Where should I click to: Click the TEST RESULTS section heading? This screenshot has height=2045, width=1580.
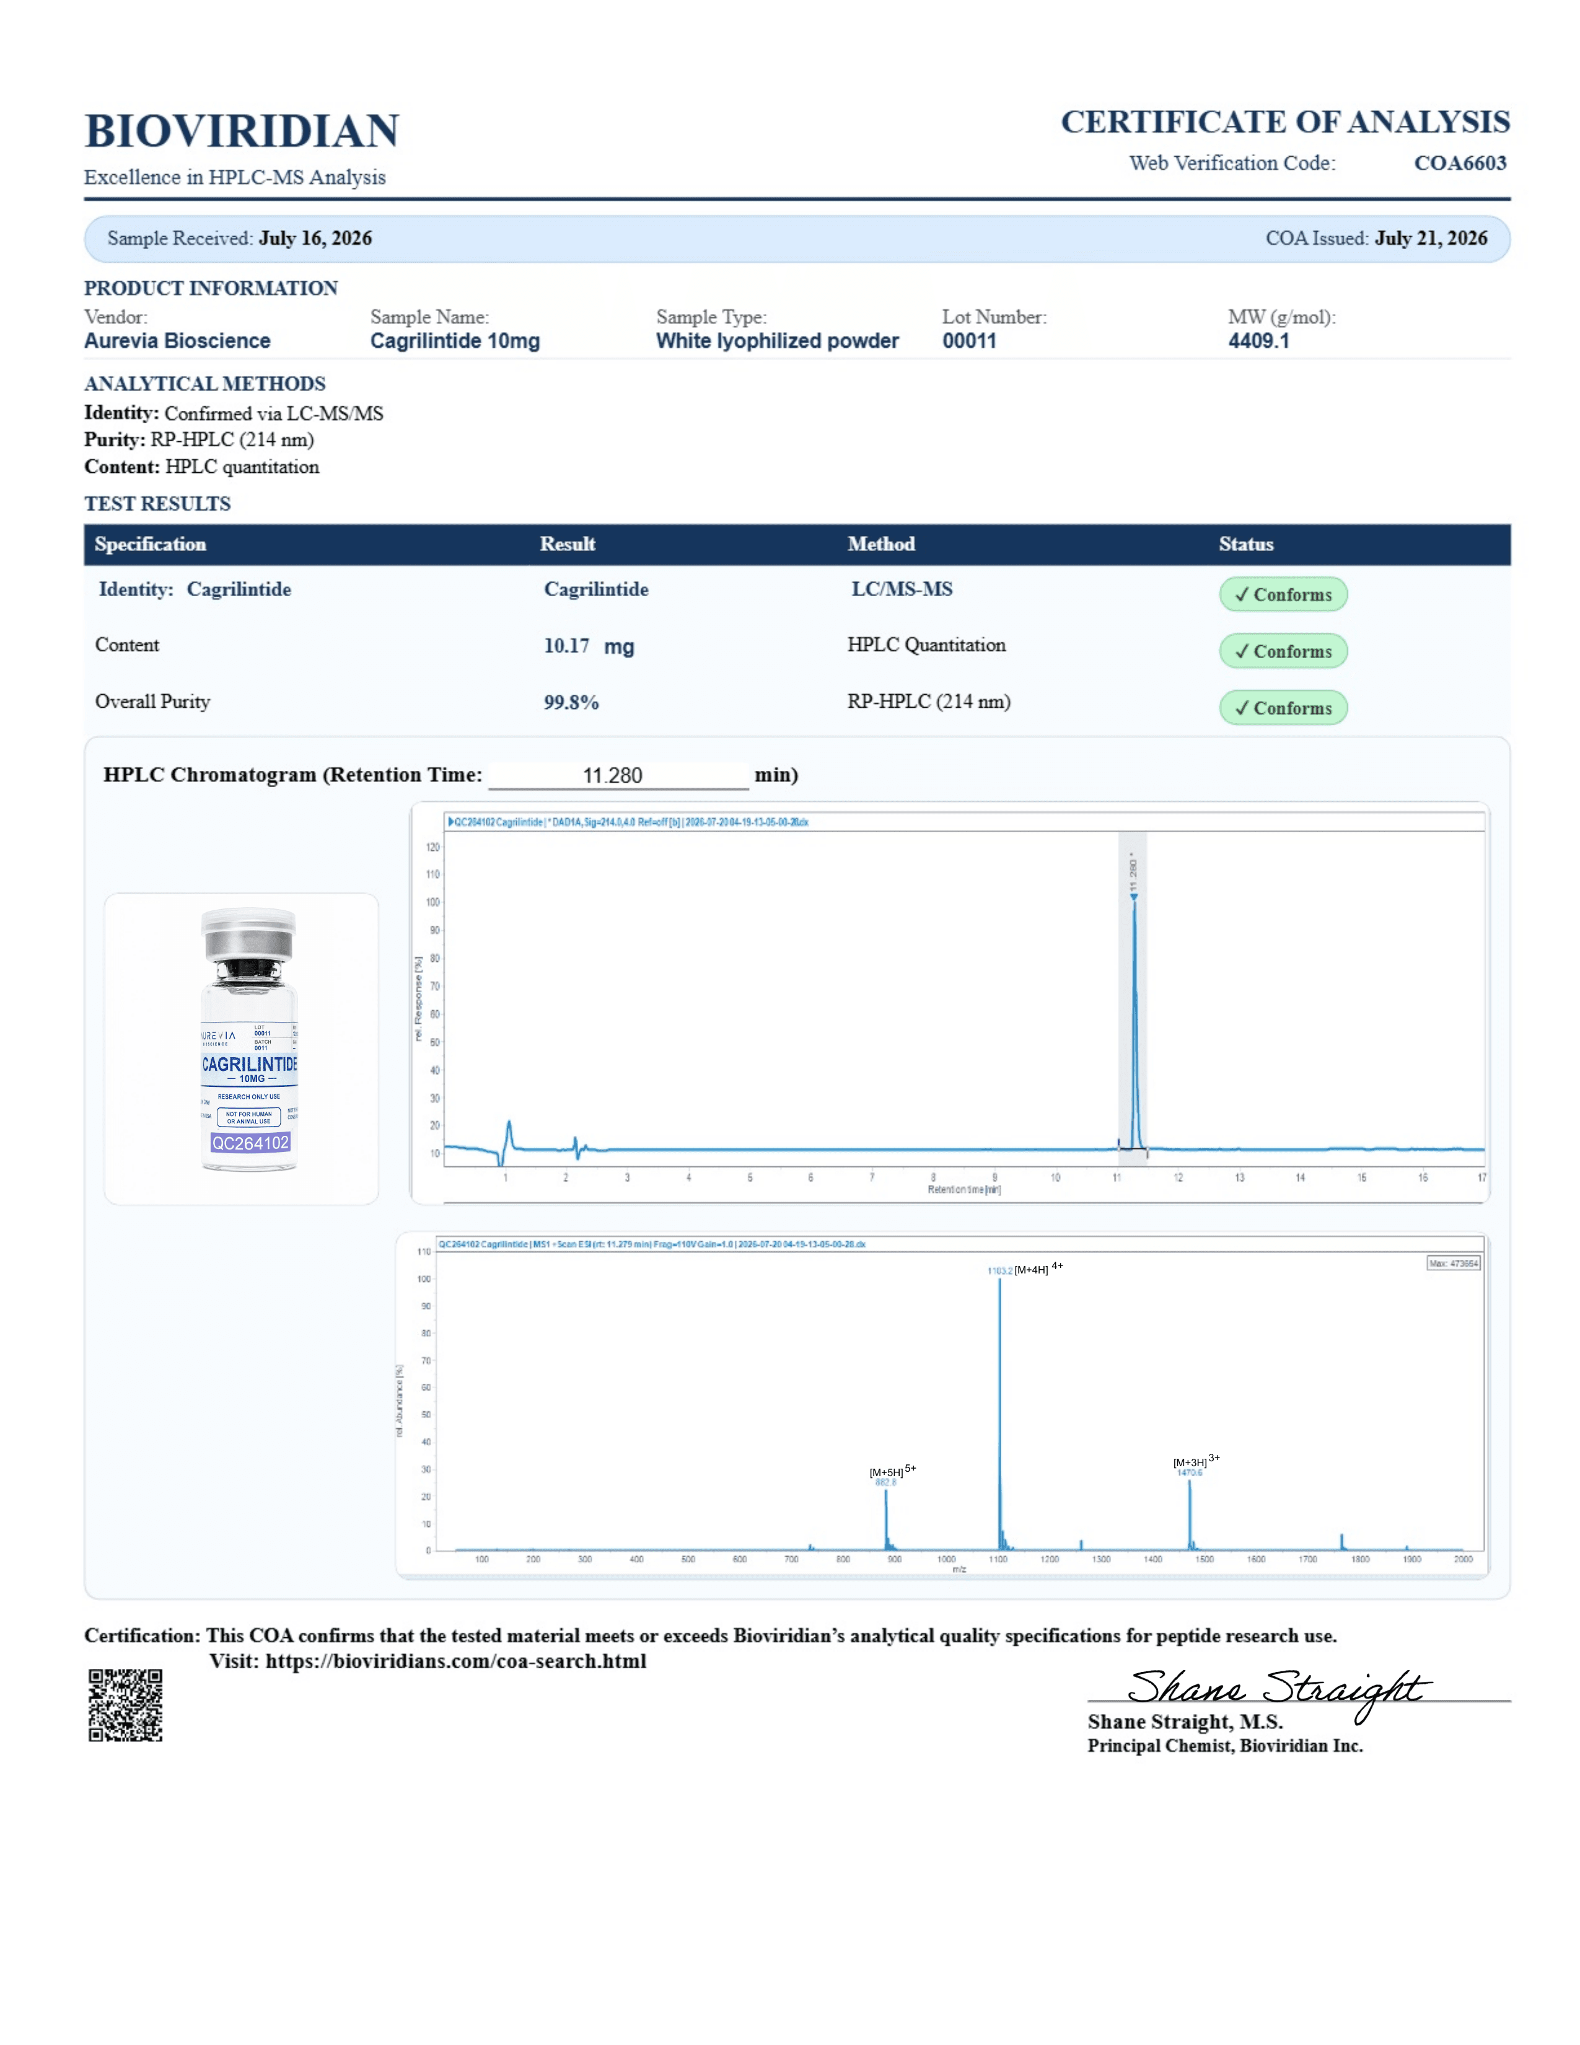coord(157,504)
